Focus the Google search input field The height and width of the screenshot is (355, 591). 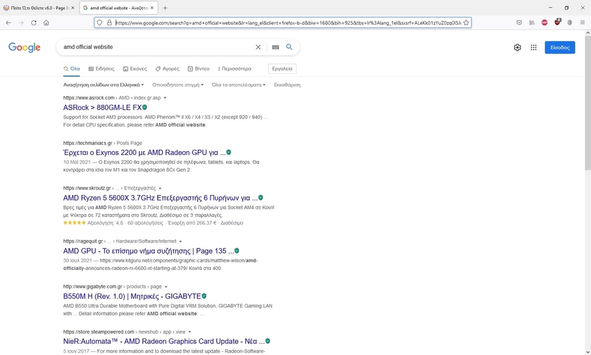click(156, 47)
